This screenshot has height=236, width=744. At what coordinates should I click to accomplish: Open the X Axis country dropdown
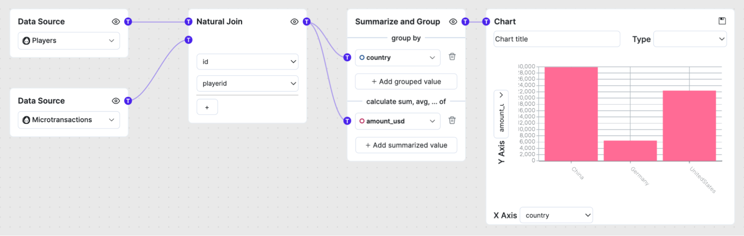556,215
